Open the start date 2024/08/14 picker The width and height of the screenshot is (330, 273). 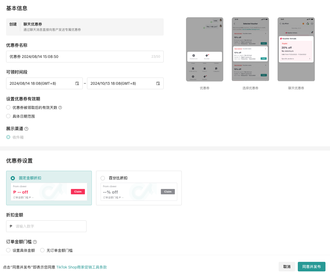(x=40, y=83)
